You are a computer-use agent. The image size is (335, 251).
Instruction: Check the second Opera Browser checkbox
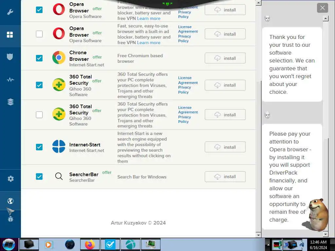39,34
